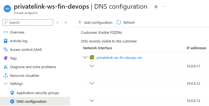The height and width of the screenshot is (106, 209).
Task: Collapse the sidebar with double chevron
Action: coord(66,22)
